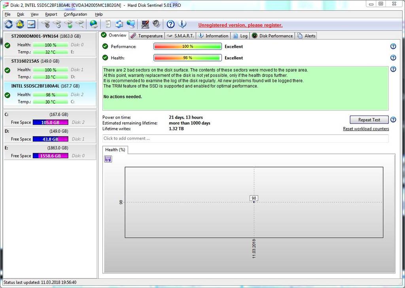Click the Unregistered version, please register link
This screenshot has width=405, height=288.
pyautogui.click(x=240, y=25)
